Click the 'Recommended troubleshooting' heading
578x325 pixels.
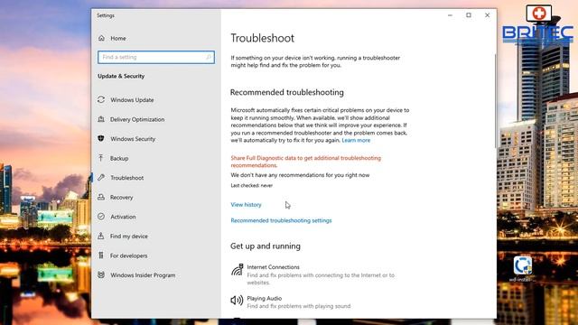click(x=287, y=92)
